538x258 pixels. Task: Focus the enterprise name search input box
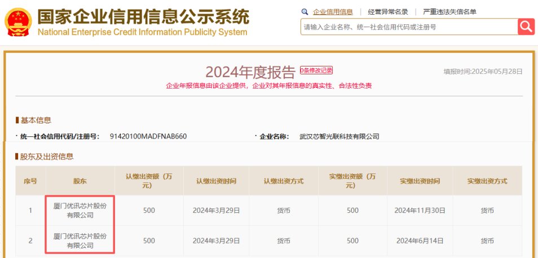409,26
